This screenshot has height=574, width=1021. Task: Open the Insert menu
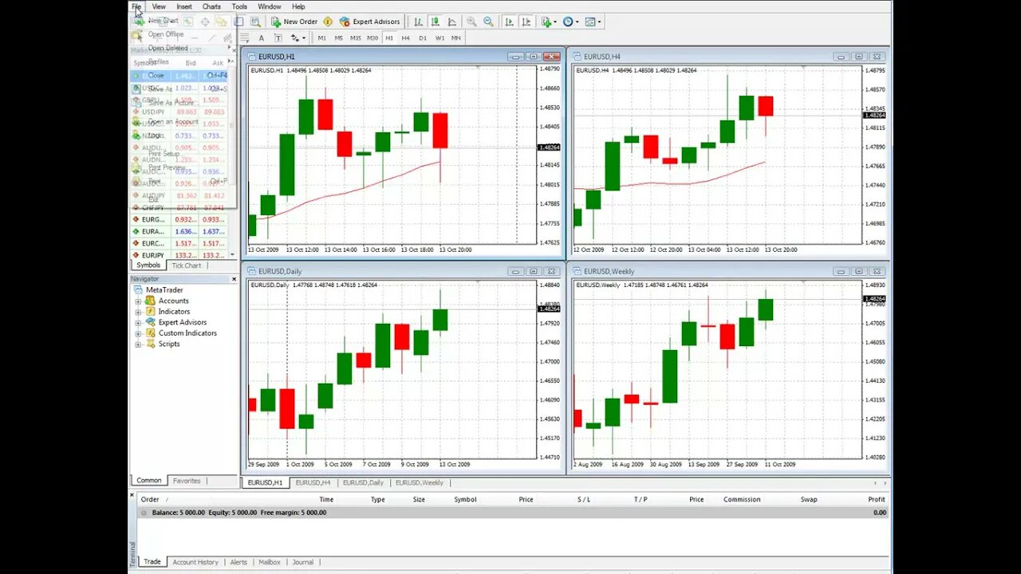click(184, 6)
